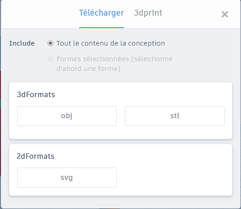Click the Include label
Image resolution: width=241 pixels, height=209 pixels.
coord(22,43)
